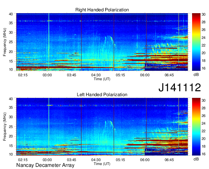The image size is (209, 169).
Task: Click the 05:15 tick on left-handed time axis
Action: click(x=120, y=160)
